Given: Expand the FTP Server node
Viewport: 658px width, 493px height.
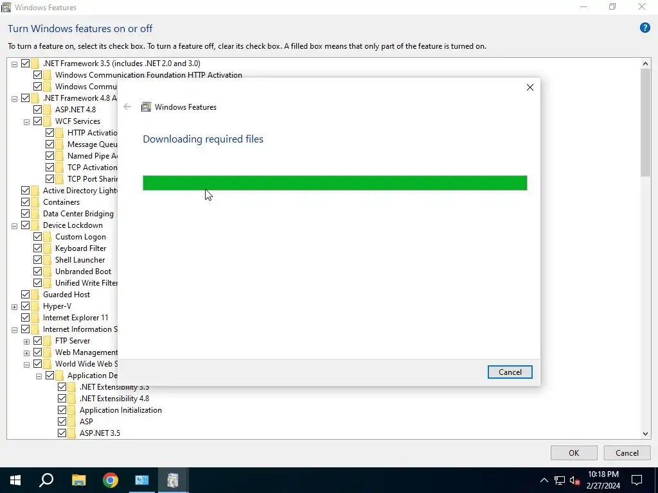Looking at the screenshot, I should click(x=26, y=342).
